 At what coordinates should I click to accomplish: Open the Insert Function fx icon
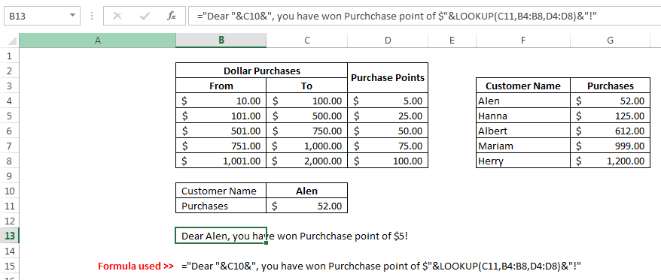point(171,17)
